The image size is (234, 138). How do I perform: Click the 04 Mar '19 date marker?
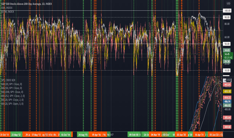click(x=155, y=135)
